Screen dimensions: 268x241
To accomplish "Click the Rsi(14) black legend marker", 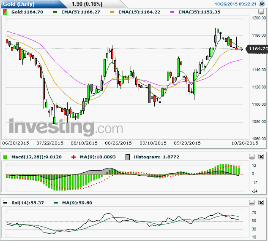I will pyautogui.click(x=5, y=203).
